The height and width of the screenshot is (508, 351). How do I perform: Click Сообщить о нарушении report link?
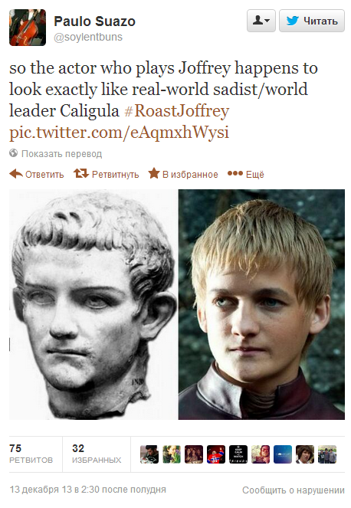tap(294, 490)
